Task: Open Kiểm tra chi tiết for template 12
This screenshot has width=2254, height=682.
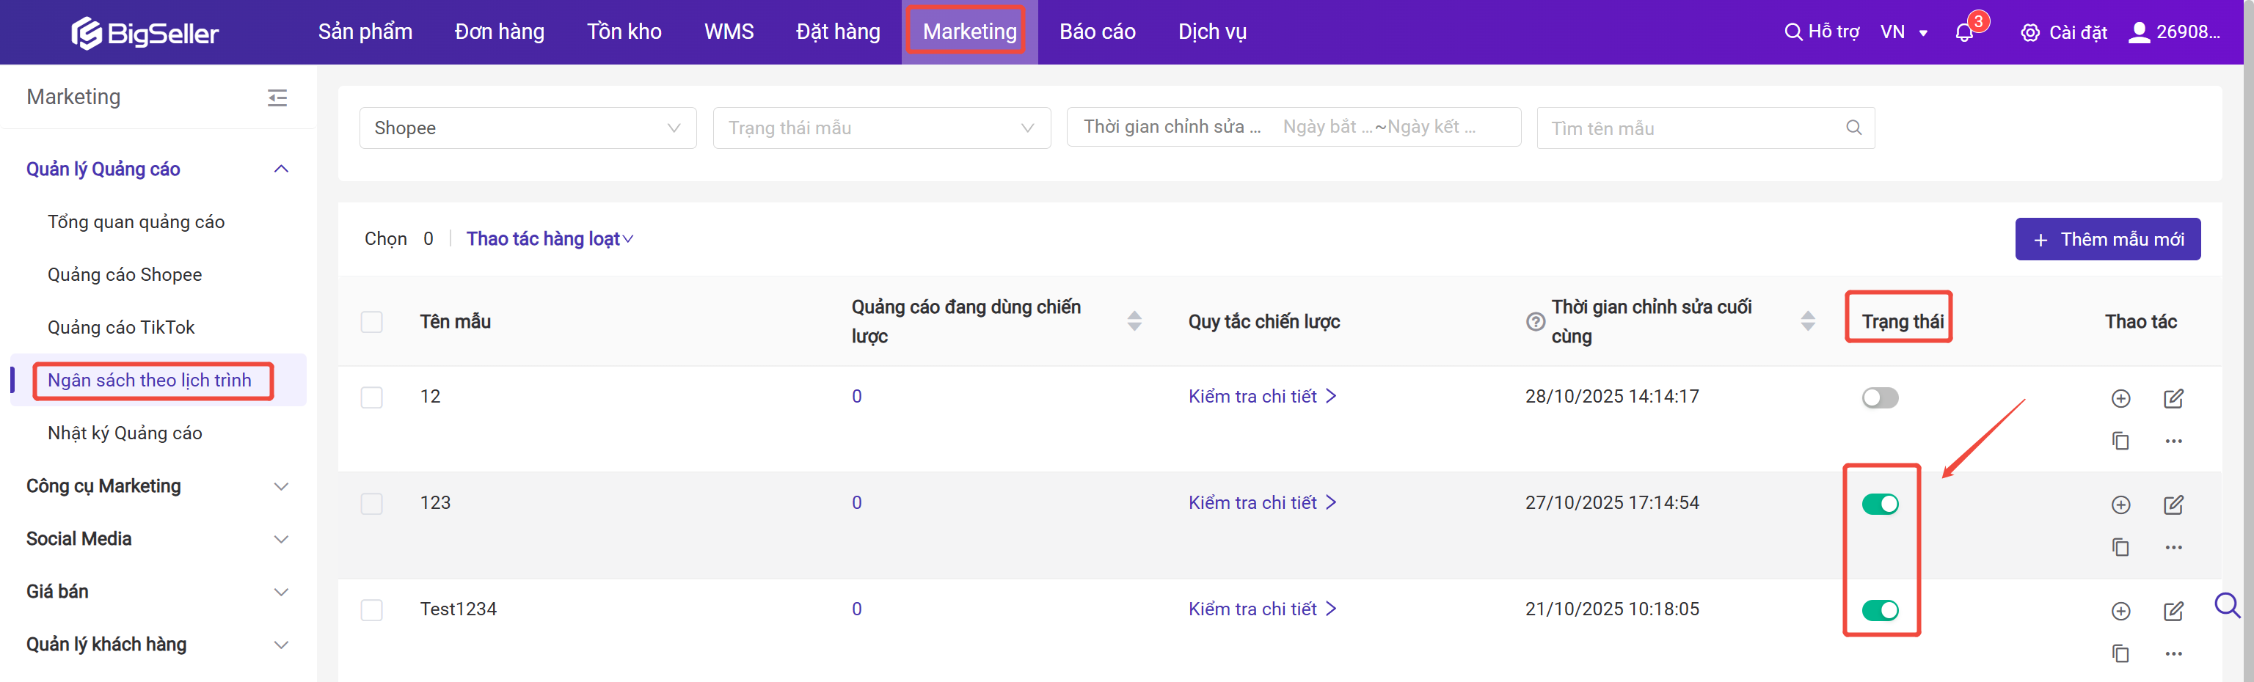Action: click(1261, 396)
